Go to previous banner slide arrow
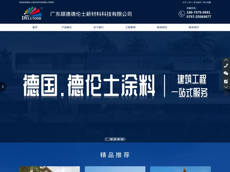The image size is (230, 172). tap(3, 87)
